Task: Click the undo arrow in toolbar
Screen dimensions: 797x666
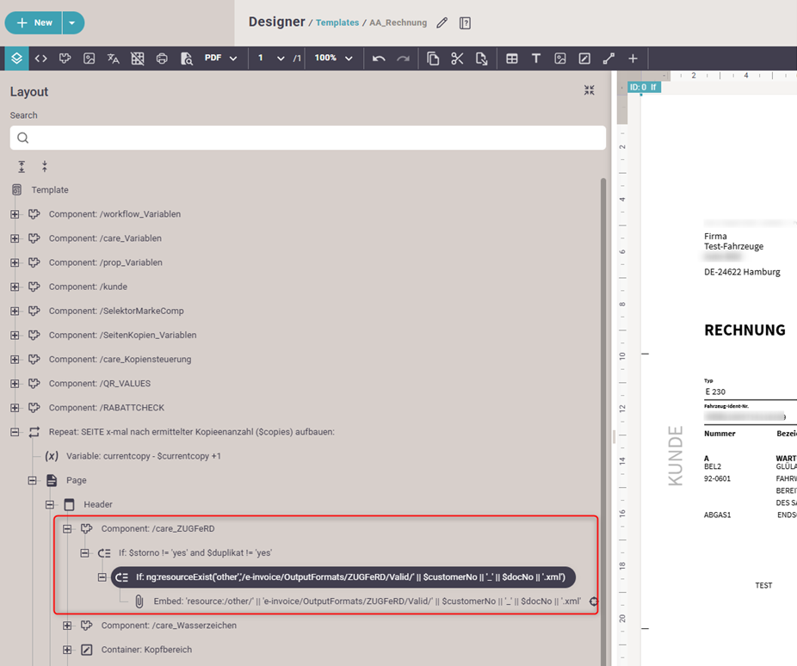Action: (379, 59)
